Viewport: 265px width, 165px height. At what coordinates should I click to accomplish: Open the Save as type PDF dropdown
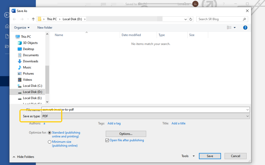(x=145, y=116)
